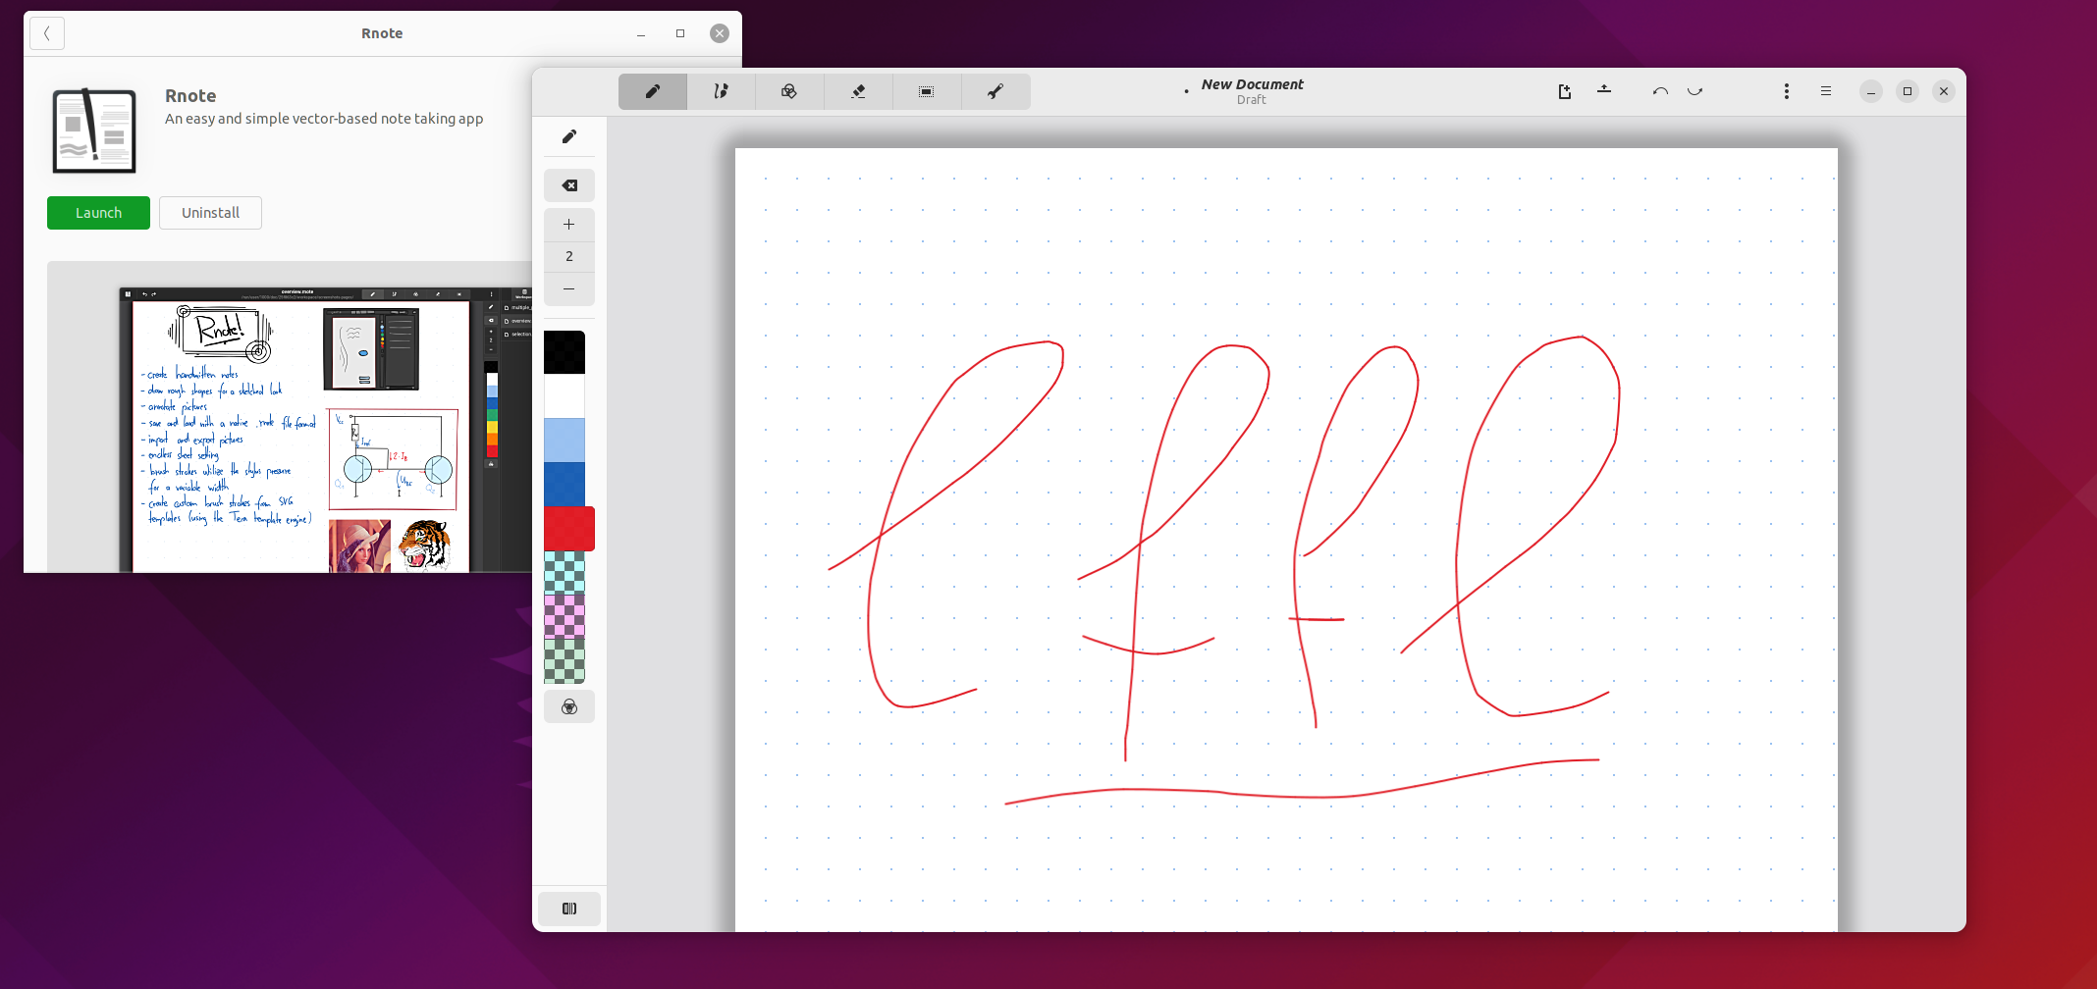Uninstall Rnote via the store button
The image size is (2097, 989).
pos(210,212)
